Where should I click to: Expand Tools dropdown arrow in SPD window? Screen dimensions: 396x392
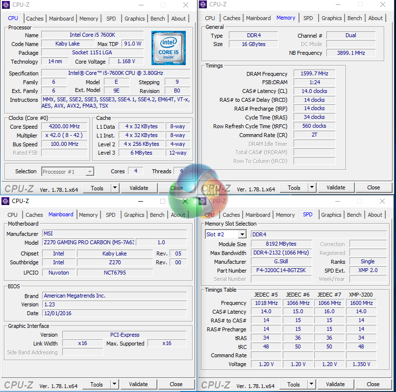tap(311, 384)
